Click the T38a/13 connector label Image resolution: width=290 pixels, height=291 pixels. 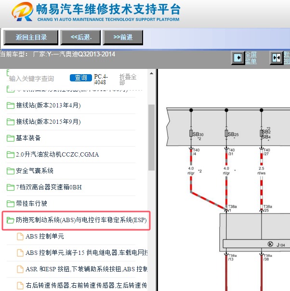[232, 257]
